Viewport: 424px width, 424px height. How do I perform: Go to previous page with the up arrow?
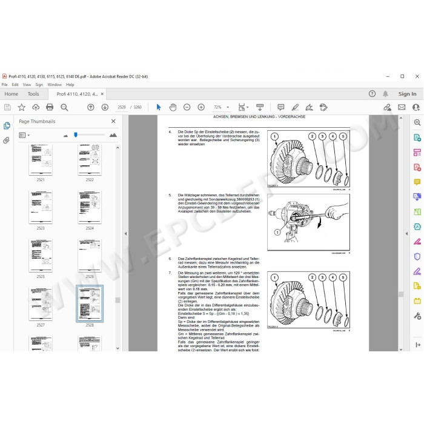click(91, 107)
